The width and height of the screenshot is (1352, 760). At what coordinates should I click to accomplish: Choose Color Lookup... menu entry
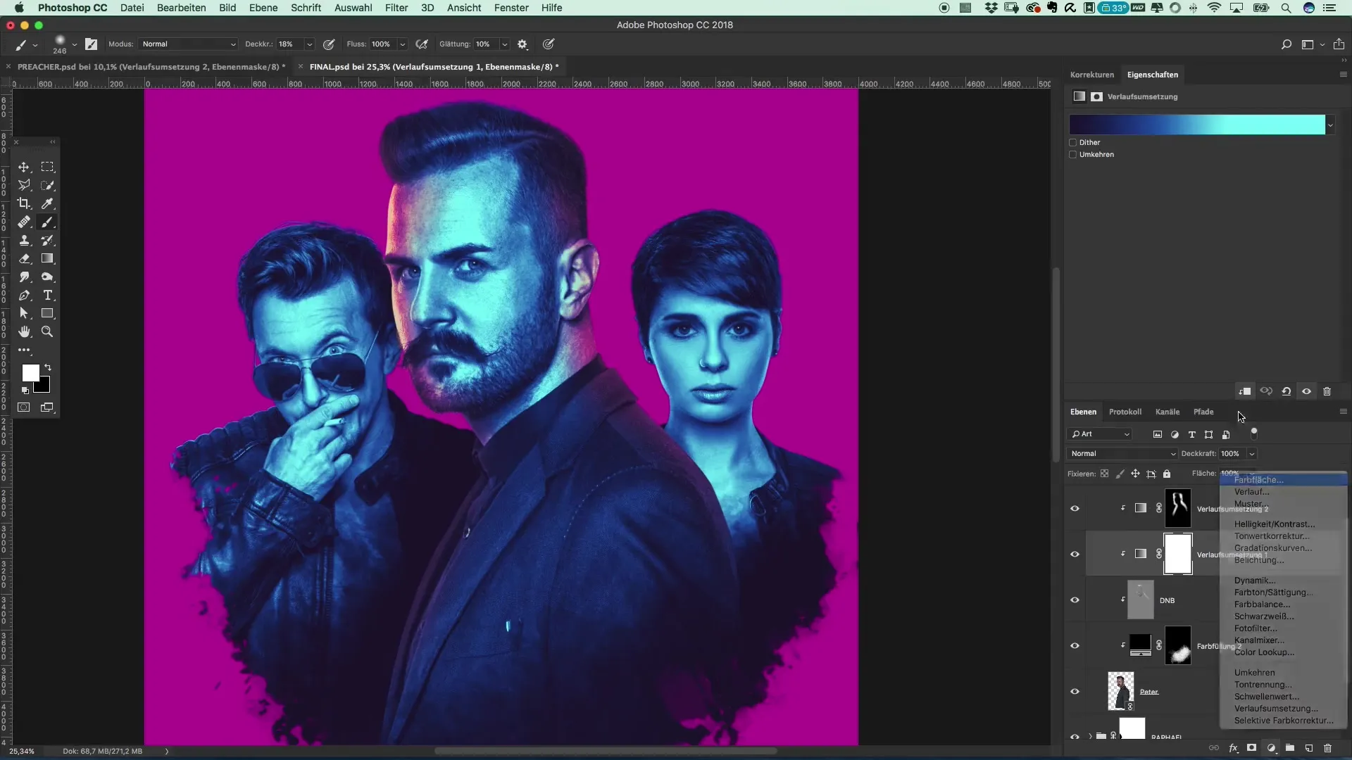[1284, 652]
